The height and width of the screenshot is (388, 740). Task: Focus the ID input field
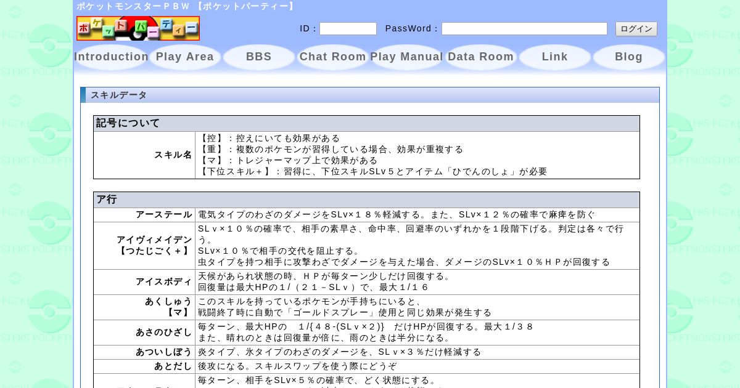348,29
